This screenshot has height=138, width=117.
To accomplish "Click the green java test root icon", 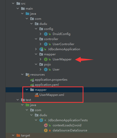I will point(27,105).
